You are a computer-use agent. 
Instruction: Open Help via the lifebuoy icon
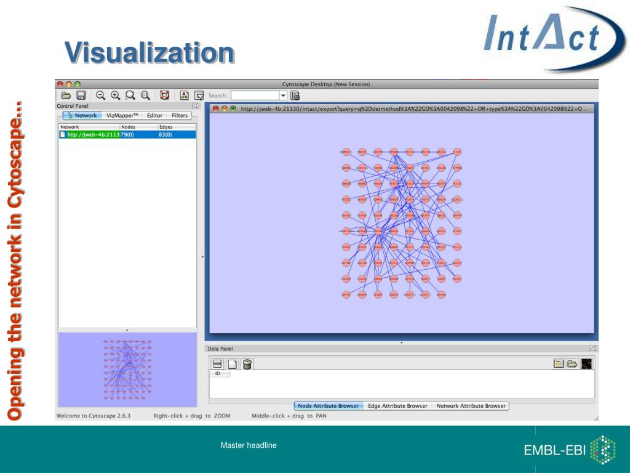pos(164,95)
